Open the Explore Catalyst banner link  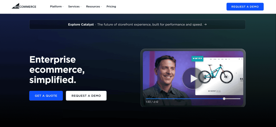coord(137,25)
